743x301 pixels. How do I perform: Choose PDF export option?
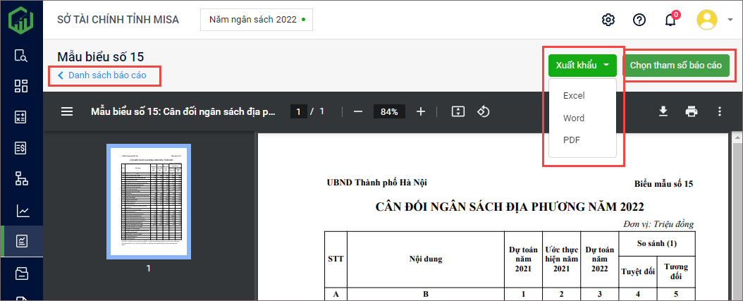click(571, 140)
